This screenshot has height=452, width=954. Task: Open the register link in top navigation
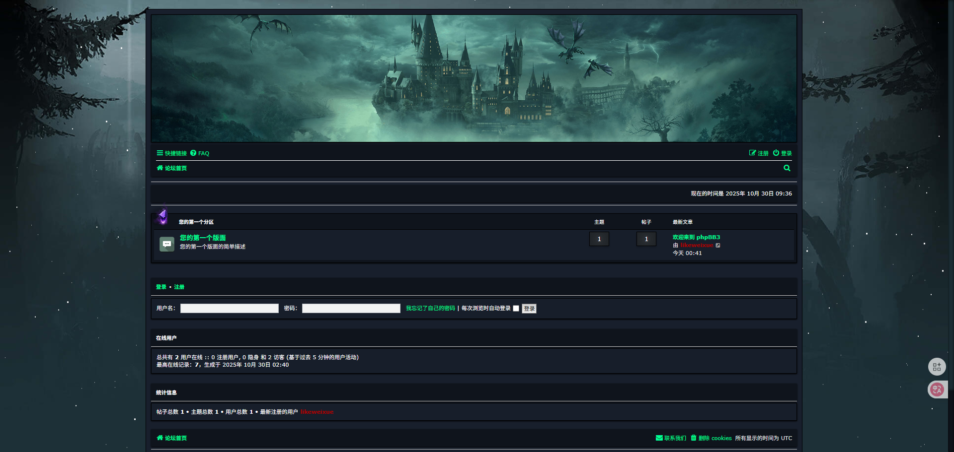point(759,153)
